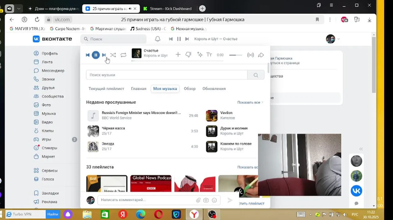Open the Обновления tab
Viewport: 393px width, 220px height.
coord(214,89)
